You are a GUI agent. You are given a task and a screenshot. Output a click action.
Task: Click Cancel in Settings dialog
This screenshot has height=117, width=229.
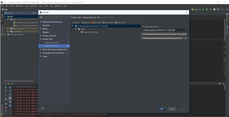click(x=172, y=109)
